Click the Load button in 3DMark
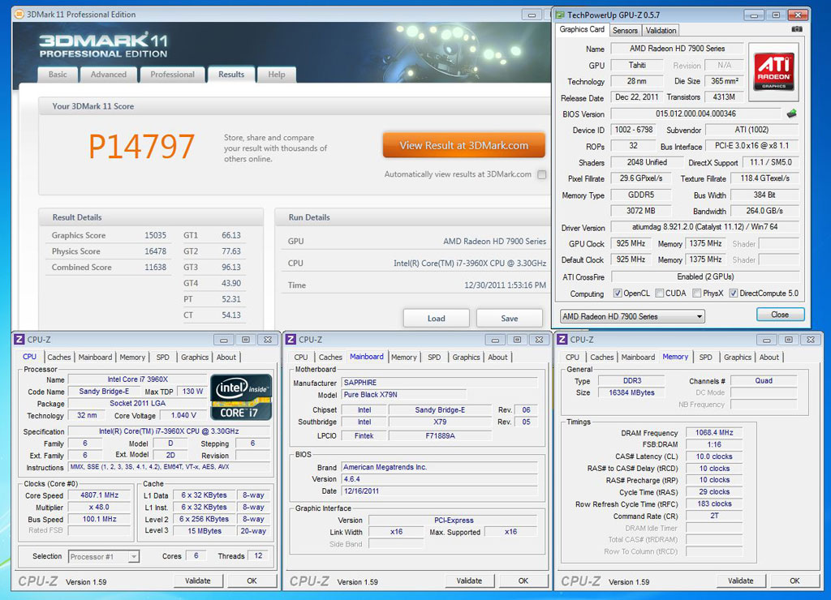Image resolution: width=831 pixels, height=600 pixels. pos(436,319)
